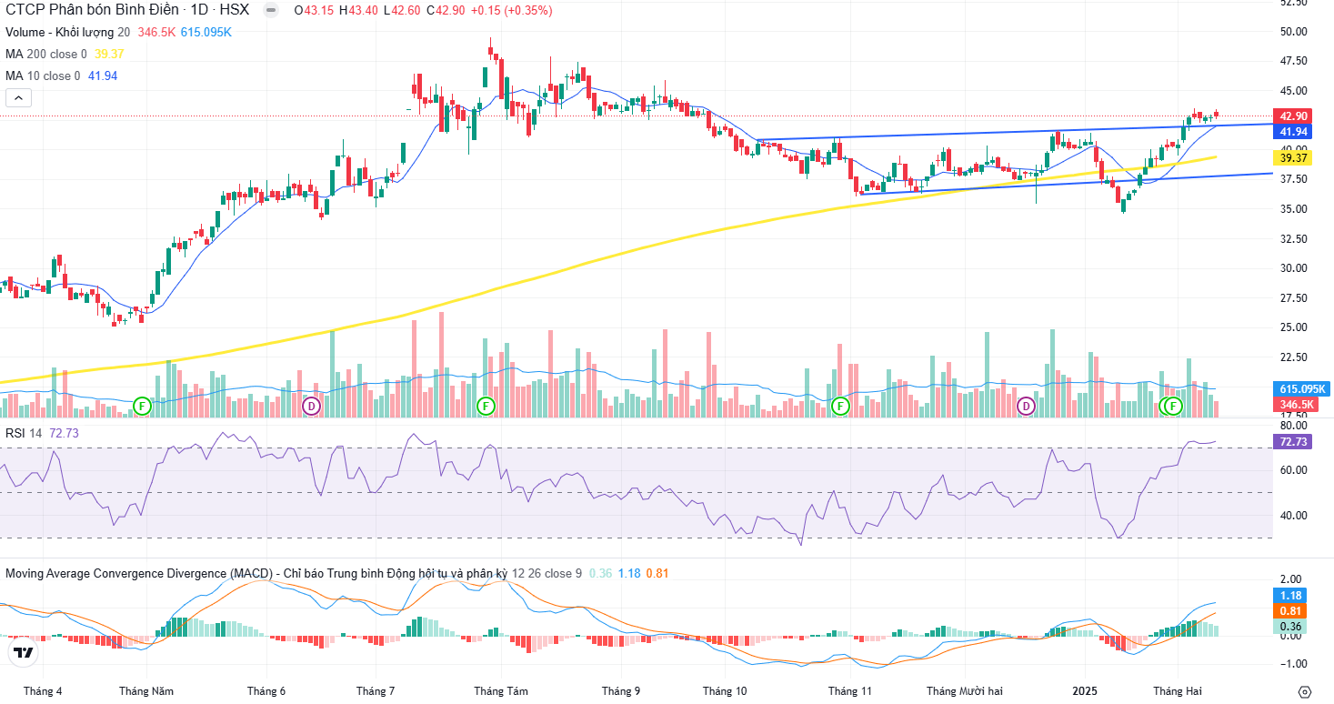1334x704 pixels.
Task: Click the yellow 39.37 value in MA 200 legend
Action: click(109, 54)
